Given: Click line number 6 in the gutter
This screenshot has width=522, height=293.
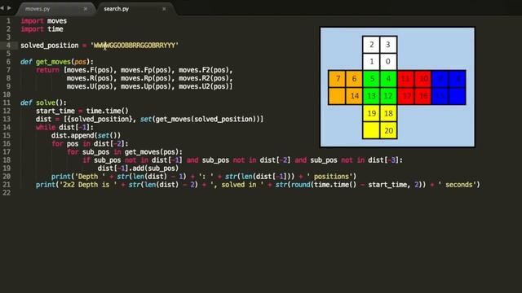Looking at the screenshot, I should (x=8, y=62).
